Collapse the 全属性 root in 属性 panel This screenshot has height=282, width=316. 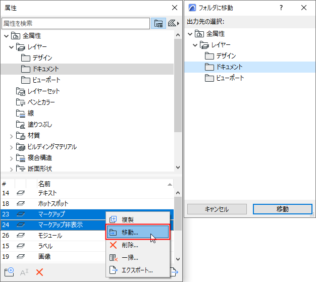coord(6,36)
